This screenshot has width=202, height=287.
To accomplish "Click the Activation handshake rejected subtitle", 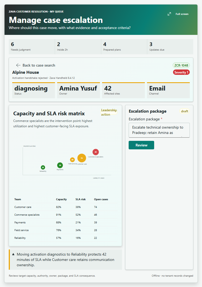I will pyautogui.click(x=44, y=78).
